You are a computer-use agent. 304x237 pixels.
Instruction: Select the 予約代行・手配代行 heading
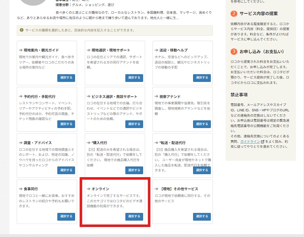(x=40, y=97)
